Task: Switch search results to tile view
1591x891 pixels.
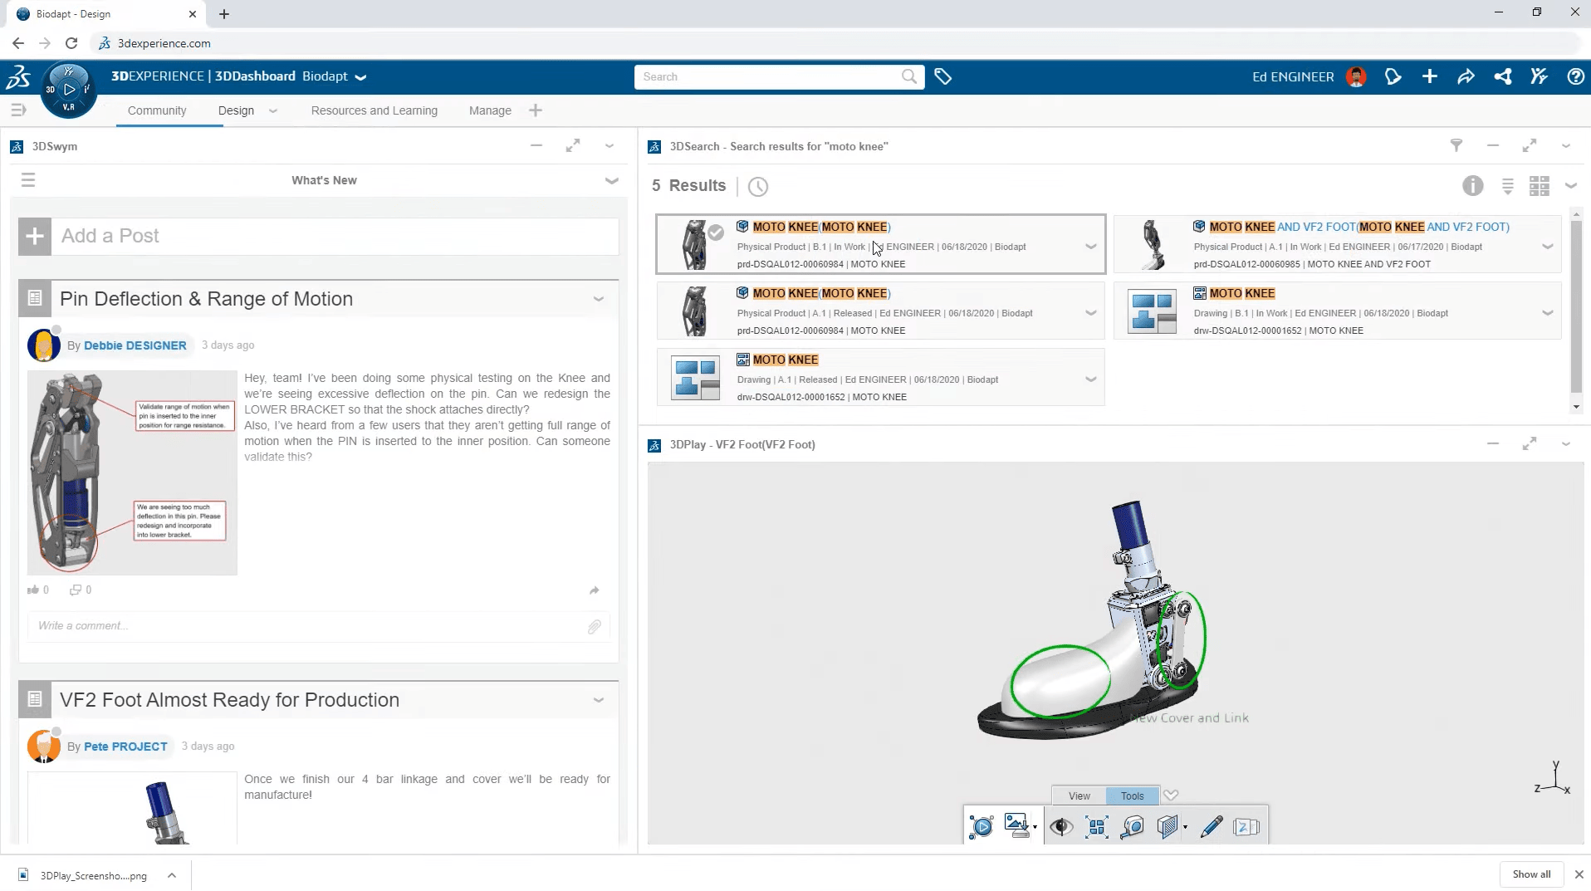Action: pos(1539,186)
